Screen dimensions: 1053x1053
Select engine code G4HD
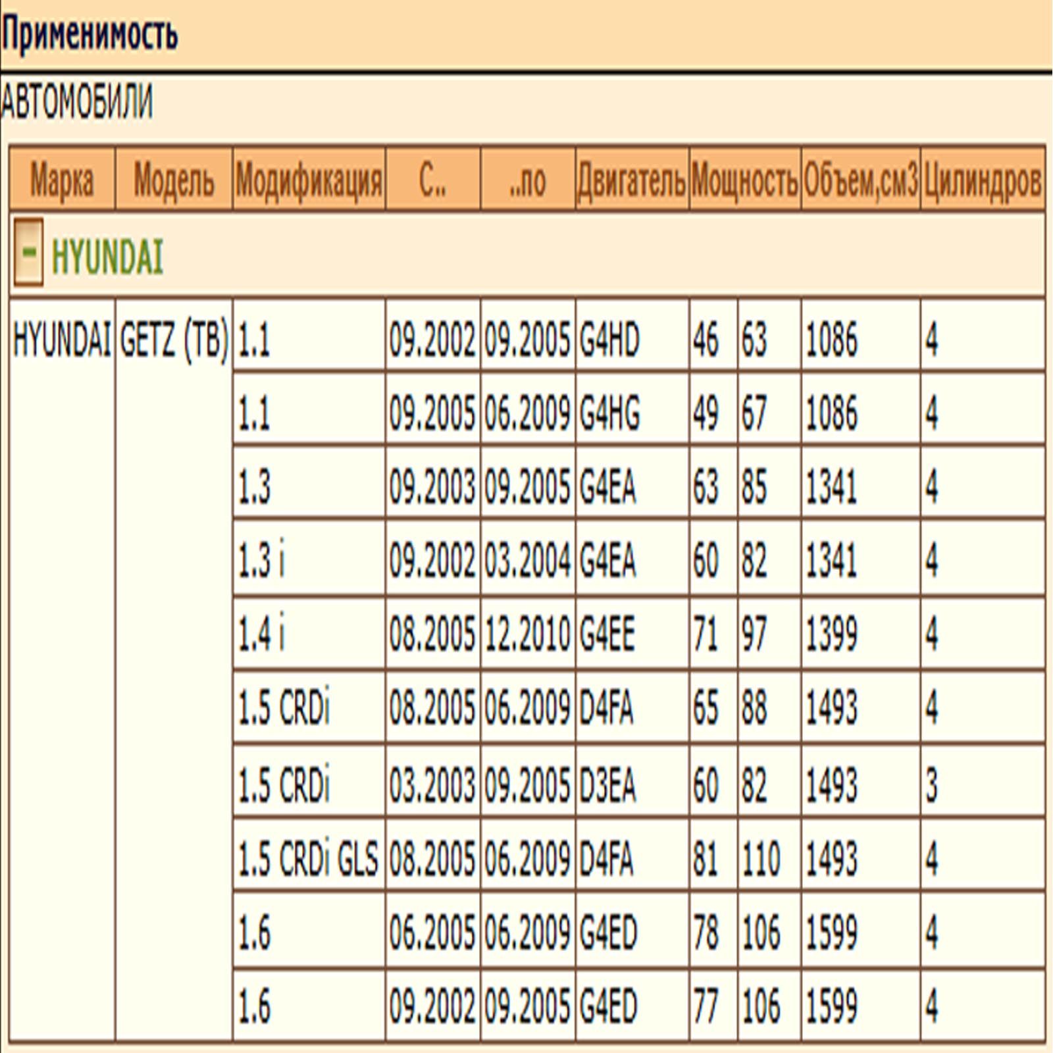pyautogui.click(x=632, y=334)
